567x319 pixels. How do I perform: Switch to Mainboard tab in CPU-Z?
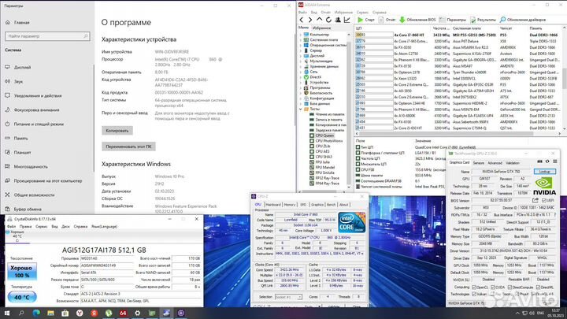pos(273,205)
